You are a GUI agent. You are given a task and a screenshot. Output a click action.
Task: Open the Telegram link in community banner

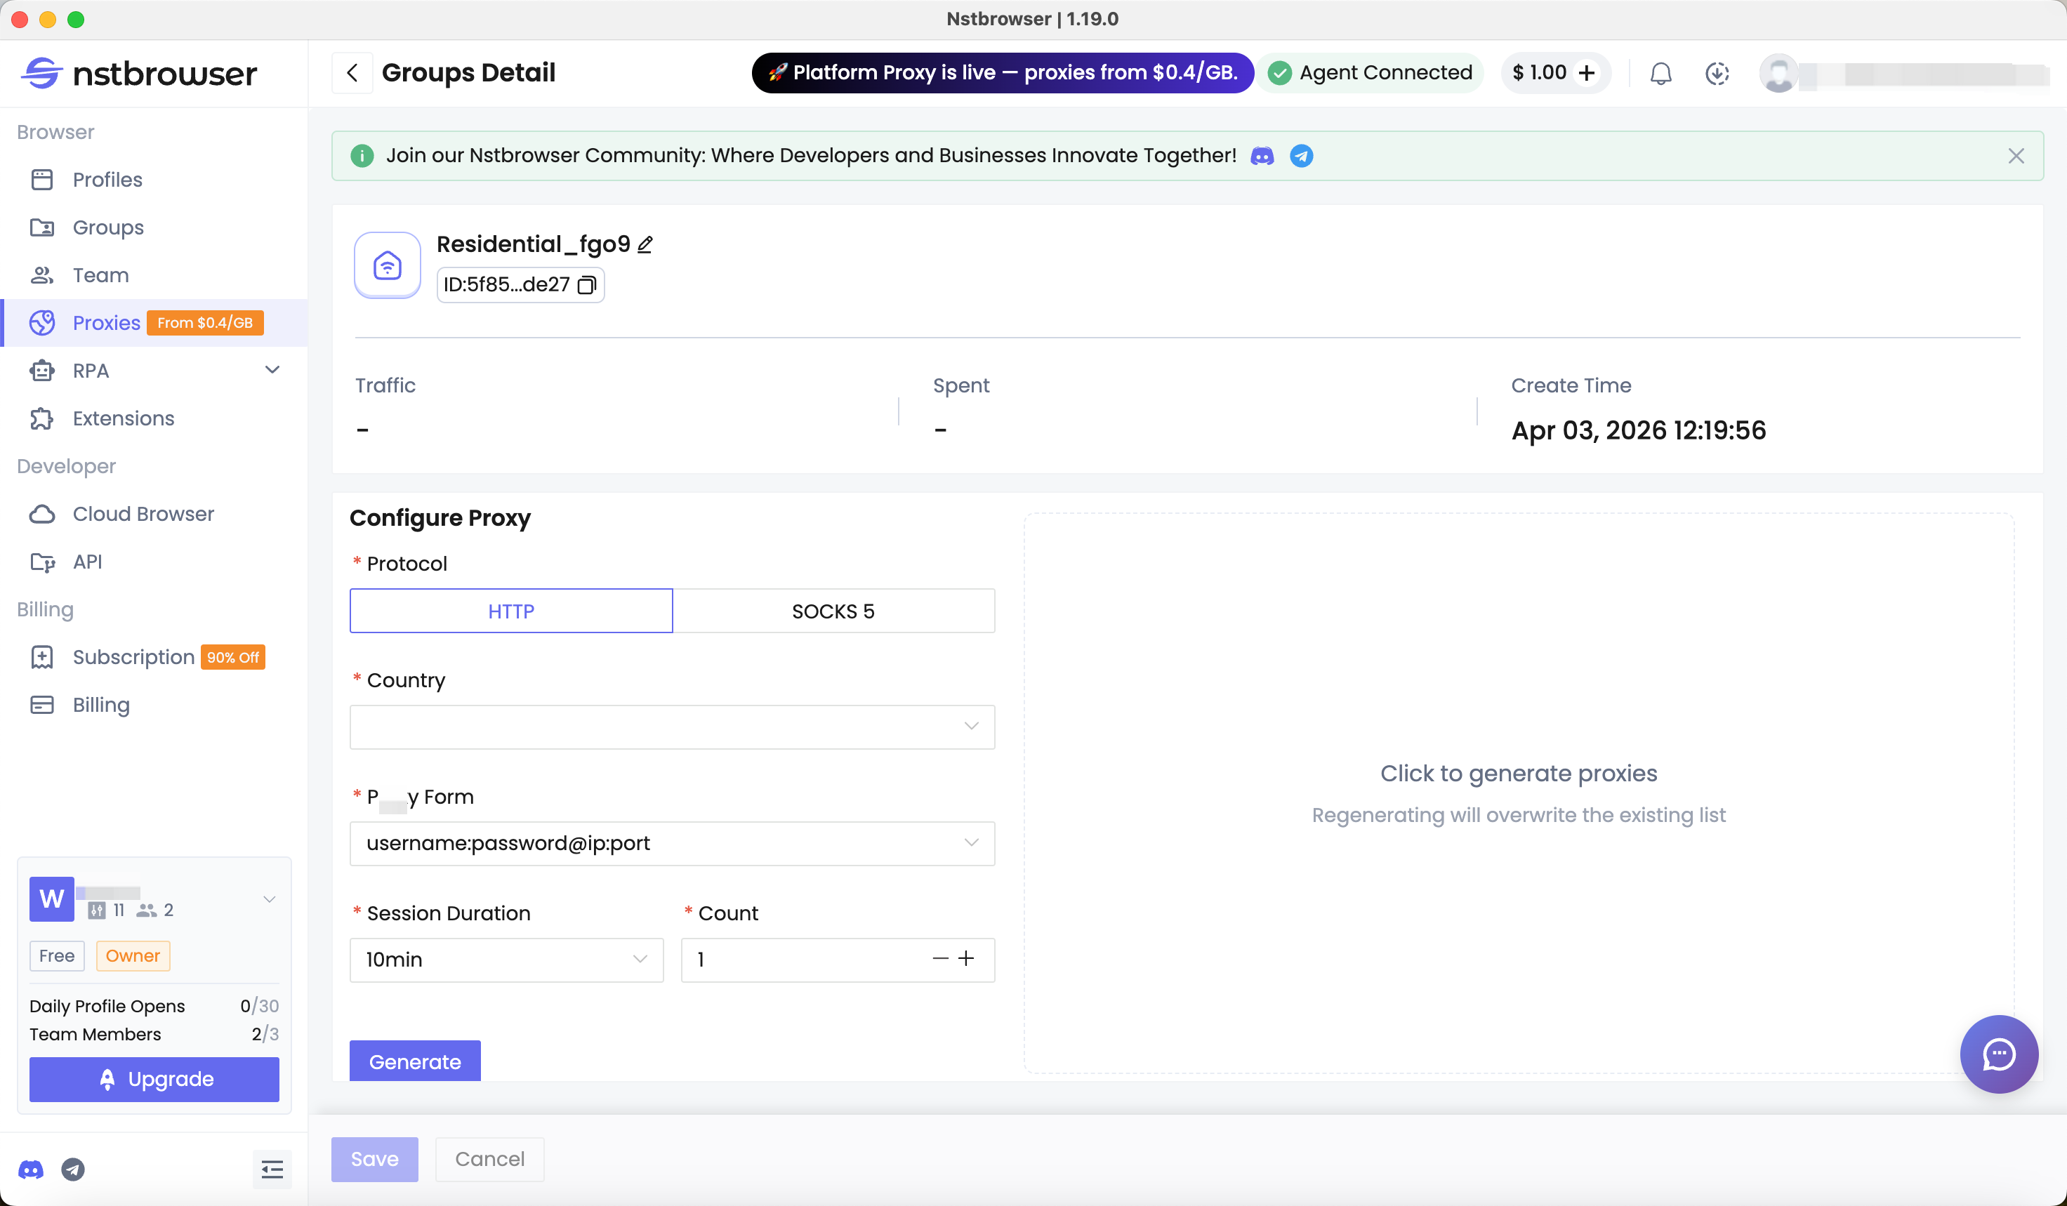tap(1301, 156)
